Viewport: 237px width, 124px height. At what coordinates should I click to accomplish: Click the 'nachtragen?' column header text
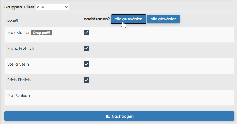pos(97,19)
